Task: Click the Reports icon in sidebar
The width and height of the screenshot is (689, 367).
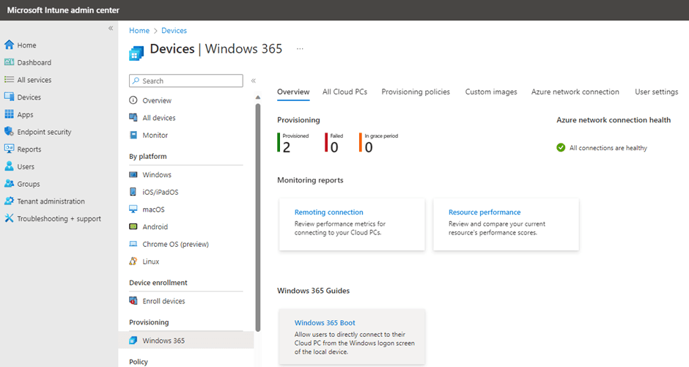Action: pos(9,149)
